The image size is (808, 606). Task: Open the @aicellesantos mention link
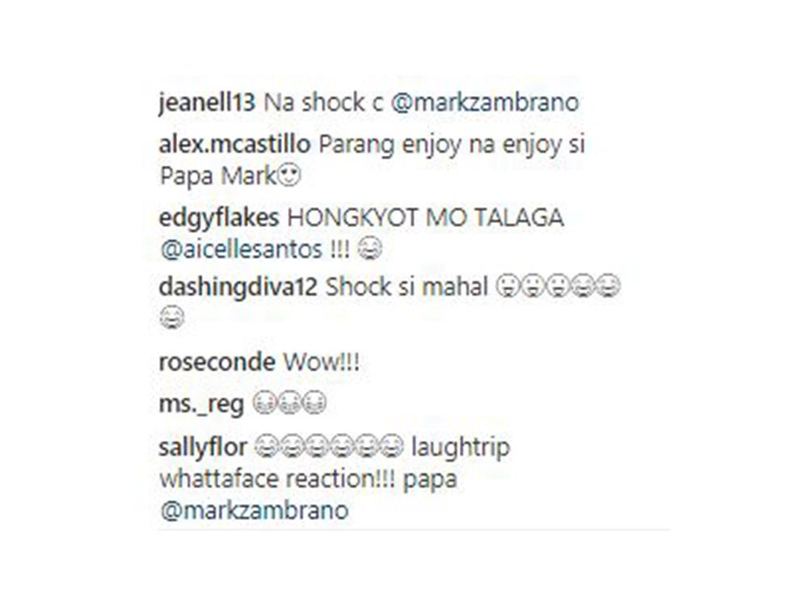pos(241,250)
